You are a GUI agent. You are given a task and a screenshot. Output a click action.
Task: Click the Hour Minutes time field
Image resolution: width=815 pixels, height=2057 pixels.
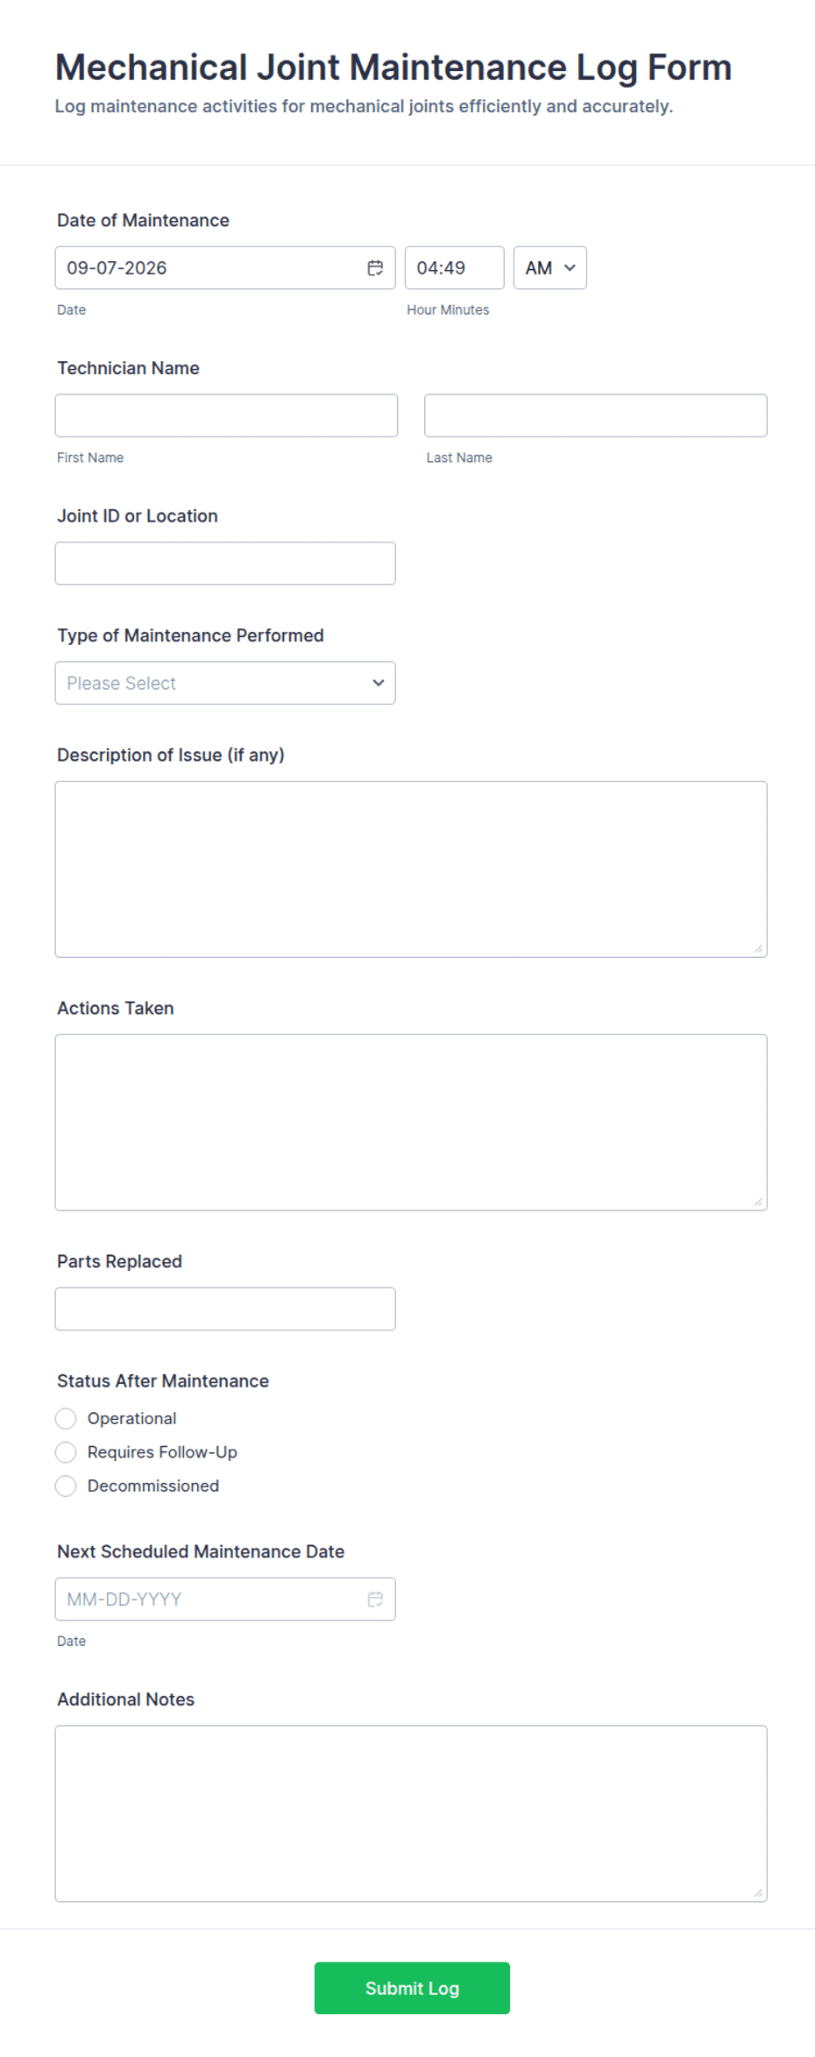coord(454,268)
